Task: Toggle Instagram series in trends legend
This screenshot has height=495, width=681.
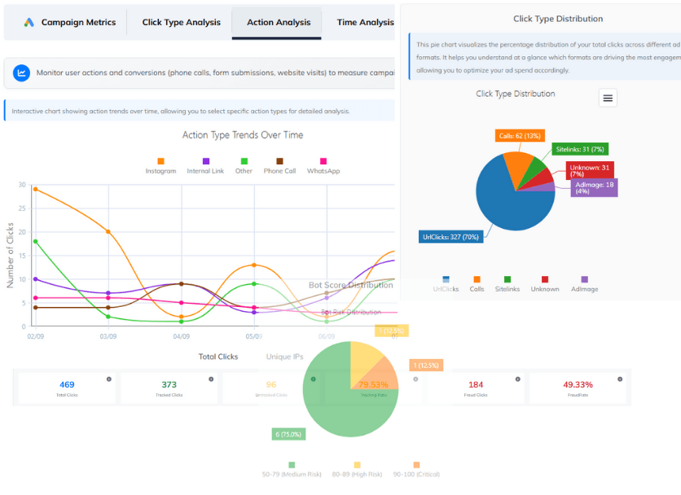Action: [160, 166]
